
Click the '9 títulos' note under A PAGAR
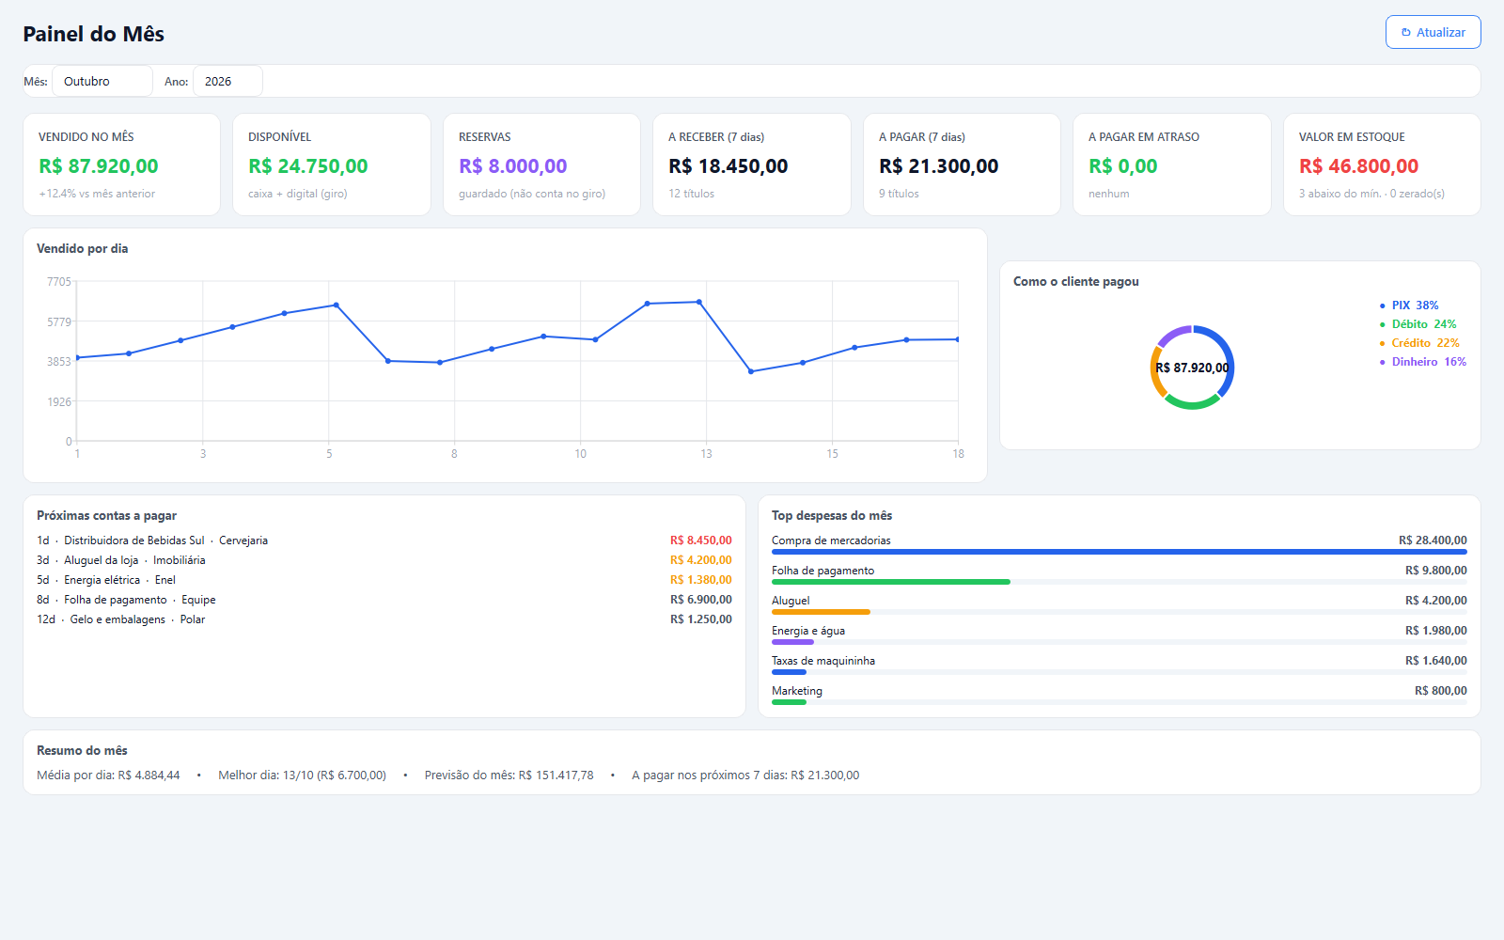[x=900, y=194]
